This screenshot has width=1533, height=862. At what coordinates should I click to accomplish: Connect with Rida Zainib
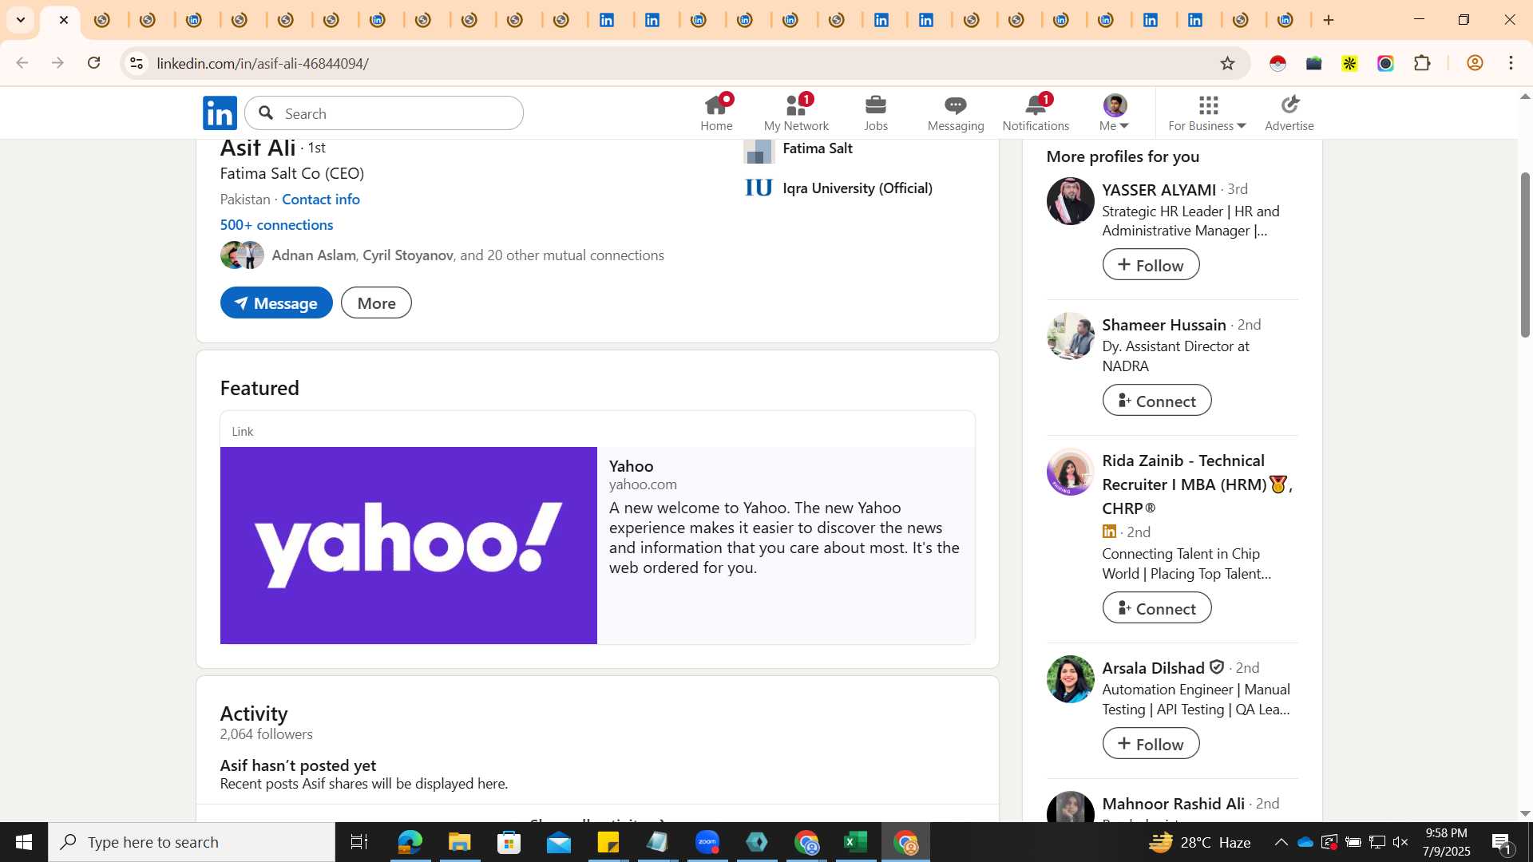pyautogui.click(x=1157, y=608)
